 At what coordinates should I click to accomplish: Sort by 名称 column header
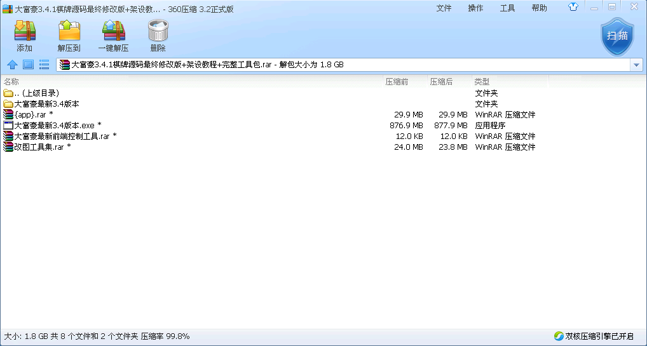(x=11, y=82)
